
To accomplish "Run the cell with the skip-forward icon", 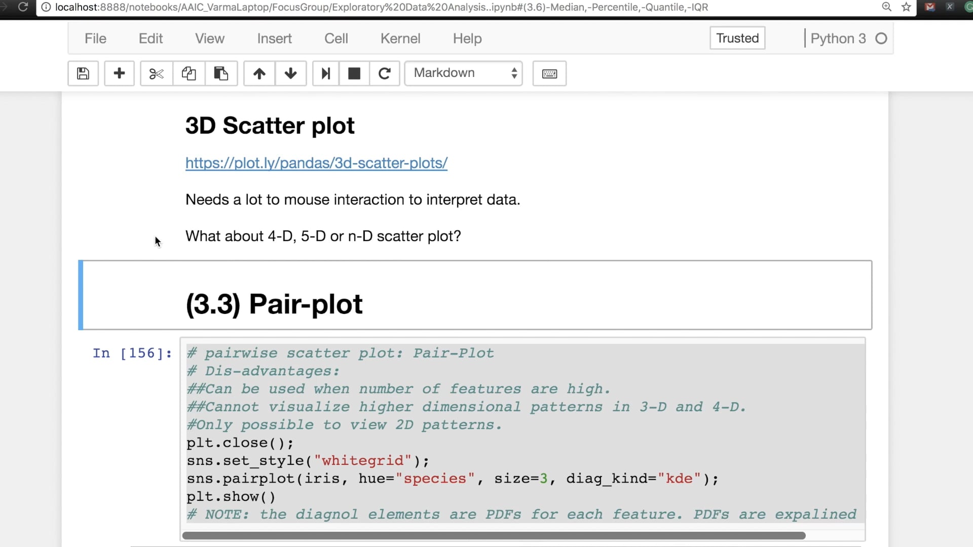I will [326, 73].
